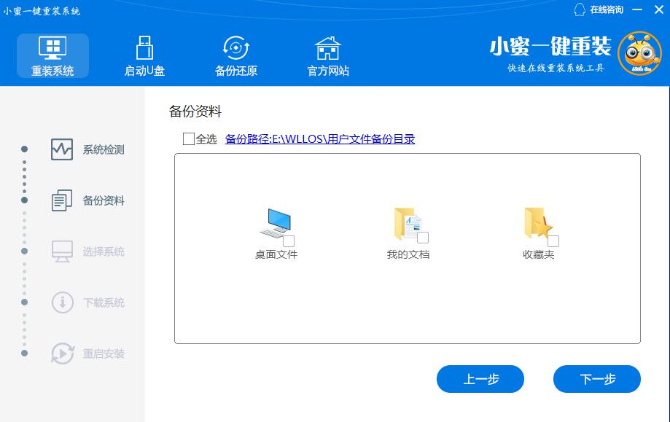
Task: Check the 我的文档 backup checkbox
Action: [423, 238]
